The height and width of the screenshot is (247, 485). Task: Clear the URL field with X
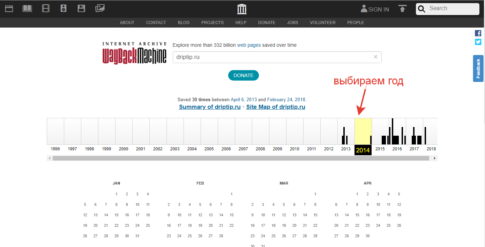click(x=375, y=57)
